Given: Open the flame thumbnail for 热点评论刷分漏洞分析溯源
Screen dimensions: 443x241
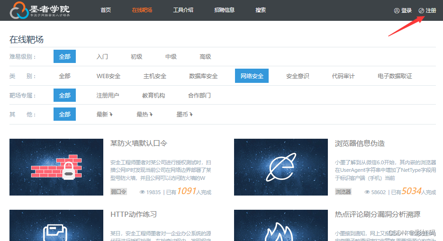Looking at the screenshot, I should coord(281,225).
